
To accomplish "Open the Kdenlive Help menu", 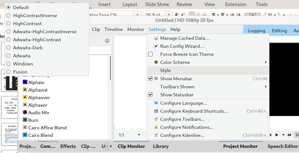I will 175,29.
